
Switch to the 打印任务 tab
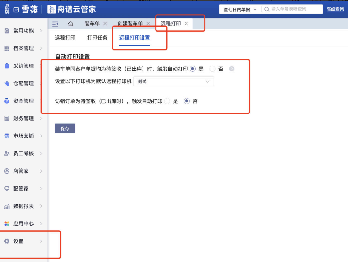coord(97,38)
